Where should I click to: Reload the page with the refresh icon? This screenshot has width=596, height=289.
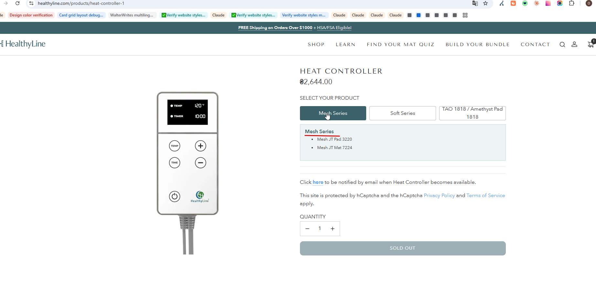click(x=17, y=3)
